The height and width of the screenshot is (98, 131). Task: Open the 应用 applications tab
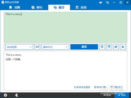point(81,8)
